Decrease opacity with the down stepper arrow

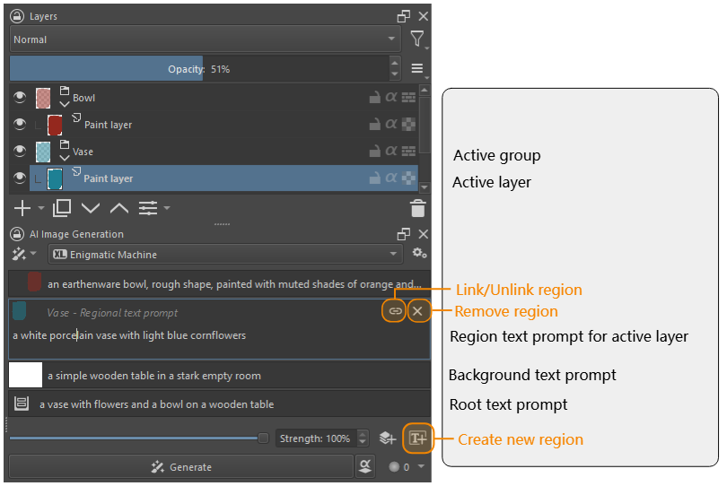click(395, 74)
